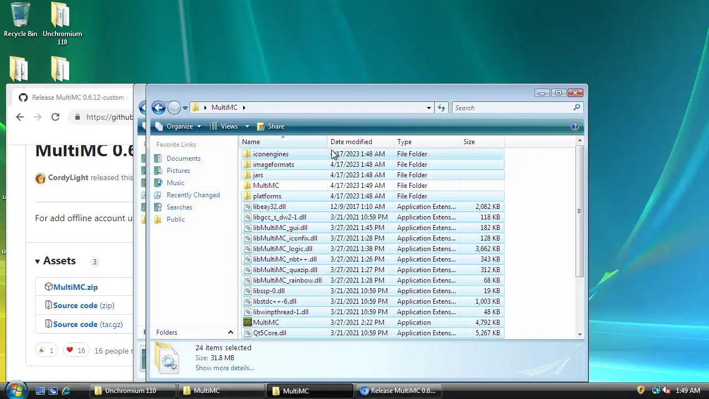Viewport: 709px width, 399px height.
Task: Click Source code (tar.gz) link
Action: (x=88, y=324)
